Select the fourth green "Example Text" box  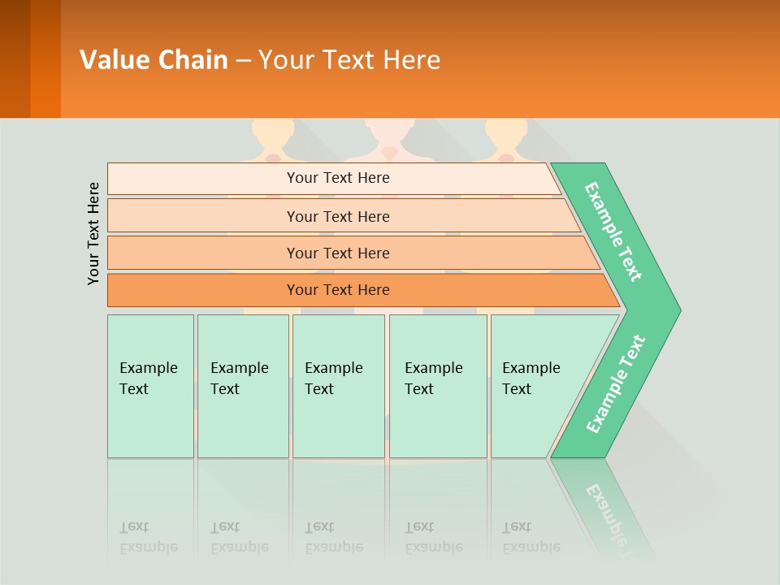[x=437, y=379]
